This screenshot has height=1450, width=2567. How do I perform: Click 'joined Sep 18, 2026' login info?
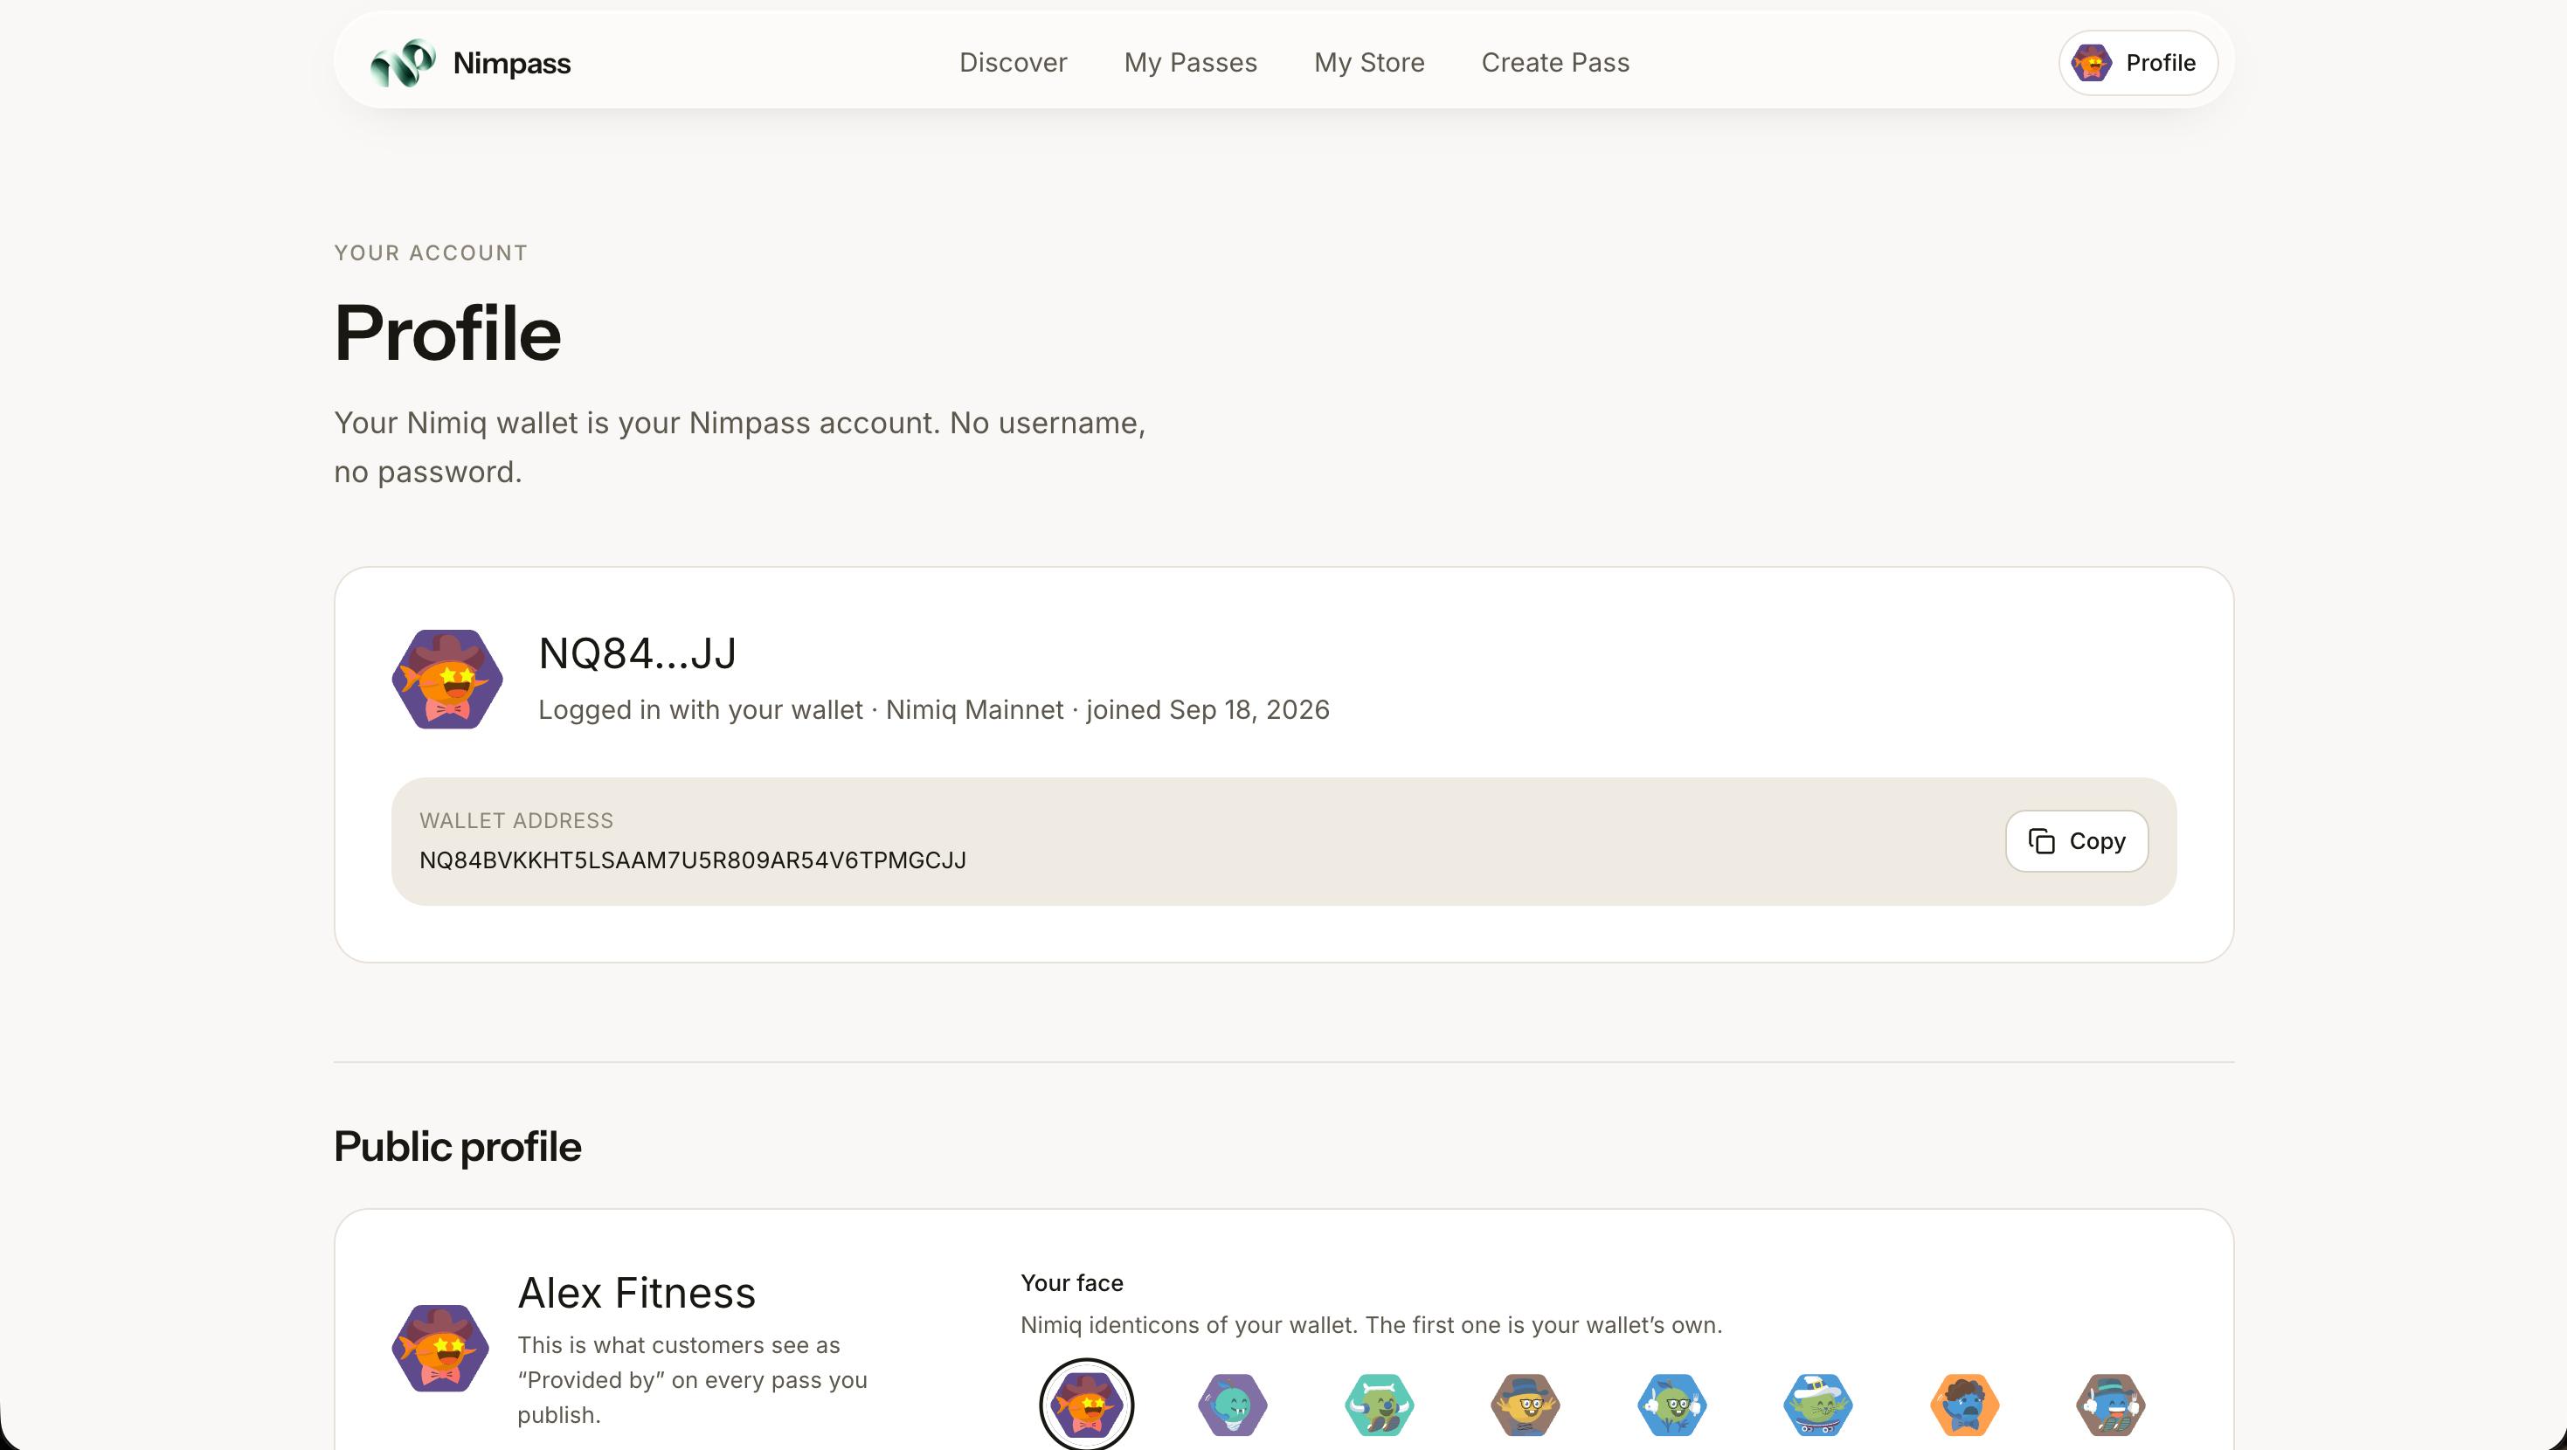click(x=1207, y=709)
